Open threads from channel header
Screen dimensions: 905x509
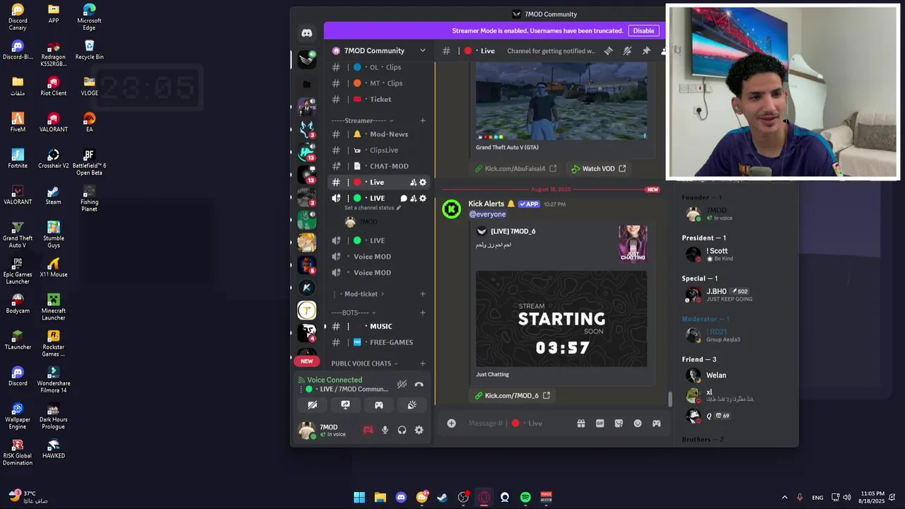[609, 51]
